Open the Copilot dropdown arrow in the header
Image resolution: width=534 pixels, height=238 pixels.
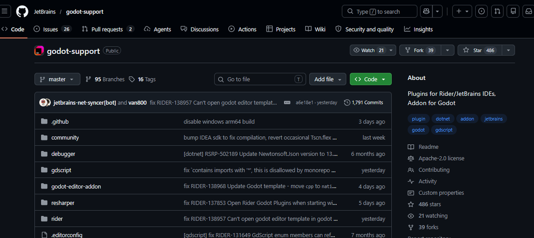pyautogui.click(x=438, y=12)
